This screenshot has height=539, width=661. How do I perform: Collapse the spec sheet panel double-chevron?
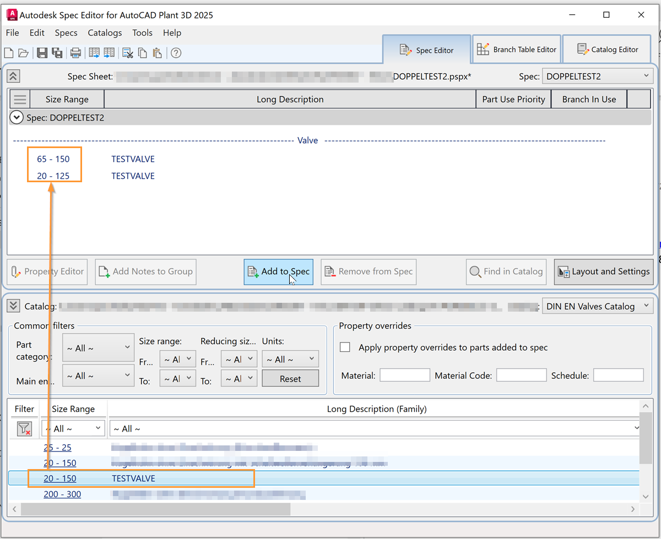(x=14, y=77)
